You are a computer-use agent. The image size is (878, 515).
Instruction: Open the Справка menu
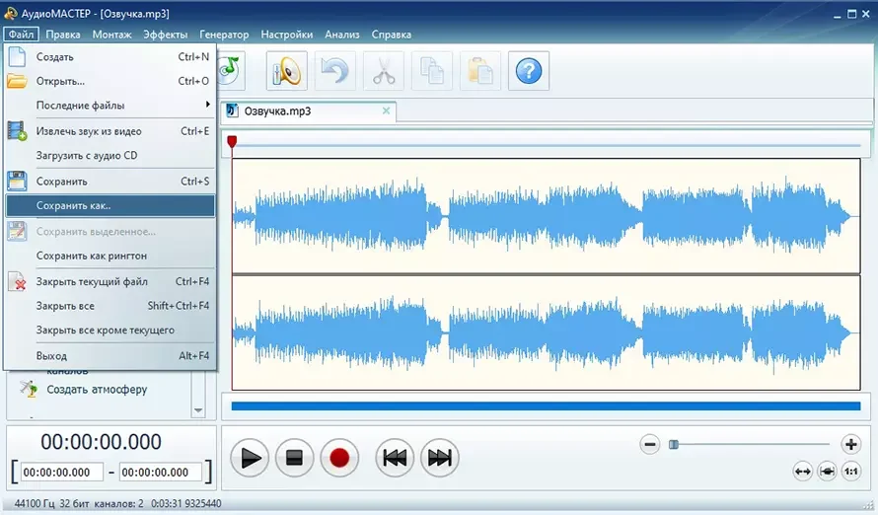pos(392,35)
